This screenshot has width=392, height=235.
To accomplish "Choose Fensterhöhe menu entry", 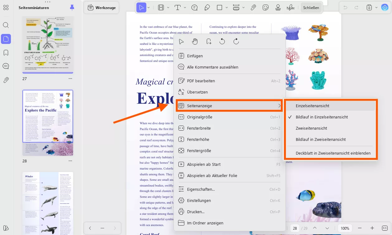I will (229, 139).
